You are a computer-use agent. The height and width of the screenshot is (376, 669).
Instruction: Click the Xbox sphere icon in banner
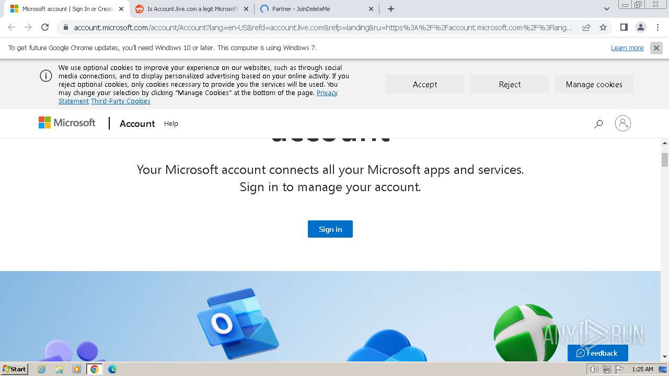tap(526, 333)
